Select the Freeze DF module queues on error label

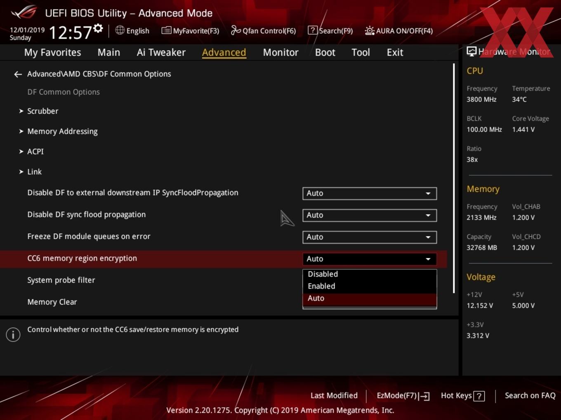tap(89, 236)
